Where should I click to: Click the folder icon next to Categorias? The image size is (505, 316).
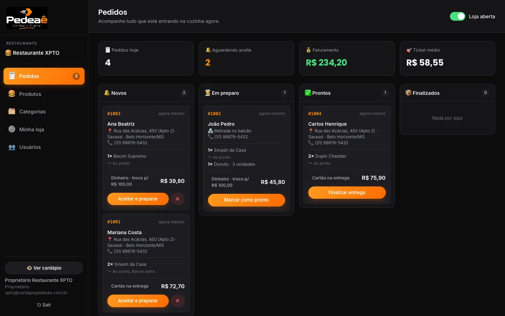[12, 111]
